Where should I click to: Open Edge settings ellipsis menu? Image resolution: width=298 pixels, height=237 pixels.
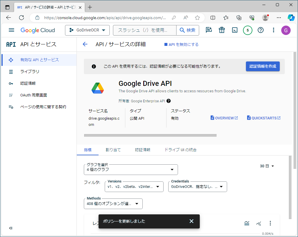(279, 18)
